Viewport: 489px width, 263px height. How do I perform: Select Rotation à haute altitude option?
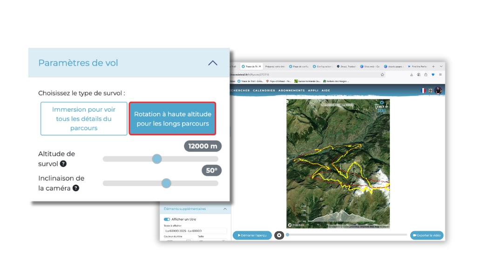tap(172, 118)
